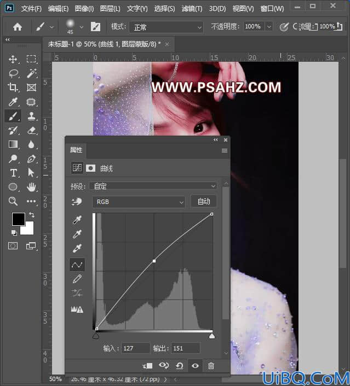The height and width of the screenshot is (386, 350).
Task: Open the Properties panel menu
Action: (x=225, y=150)
